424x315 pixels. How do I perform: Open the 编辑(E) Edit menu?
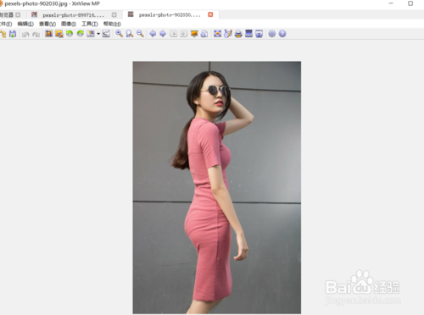[25, 24]
